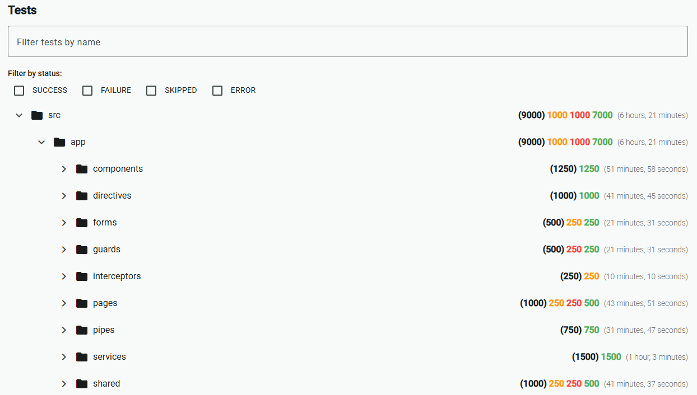Toggle the ERROR status checkbox
This screenshot has width=697, height=395.
pyautogui.click(x=217, y=91)
